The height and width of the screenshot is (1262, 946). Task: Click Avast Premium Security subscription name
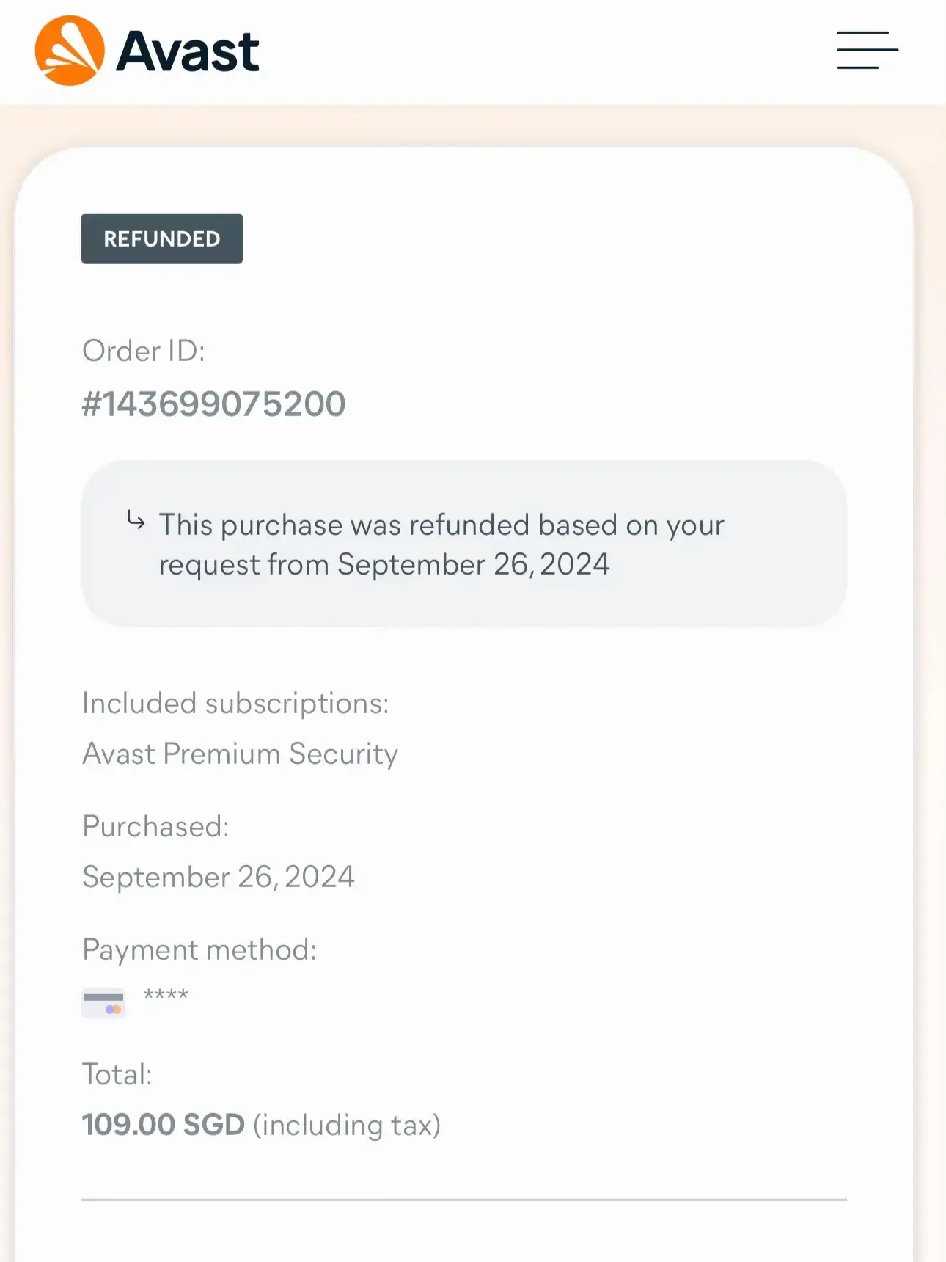[x=240, y=754]
